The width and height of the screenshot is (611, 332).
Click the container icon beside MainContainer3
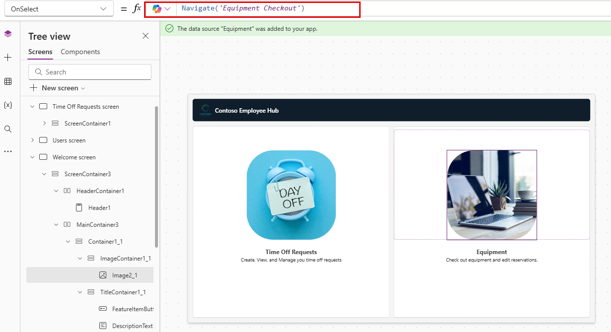pyautogui.click(x=67, y=225)
